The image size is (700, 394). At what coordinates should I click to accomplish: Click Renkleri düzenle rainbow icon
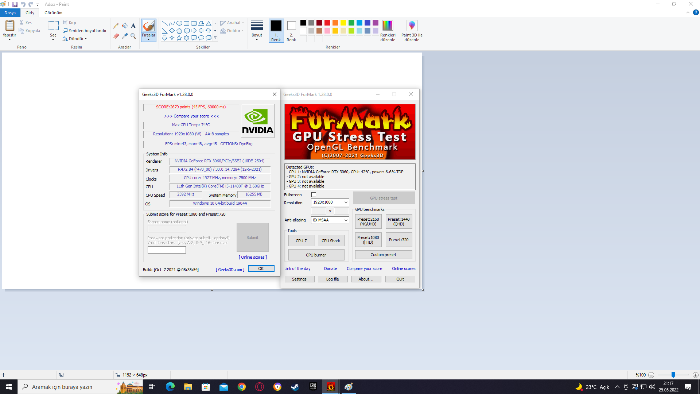(388, 26)
